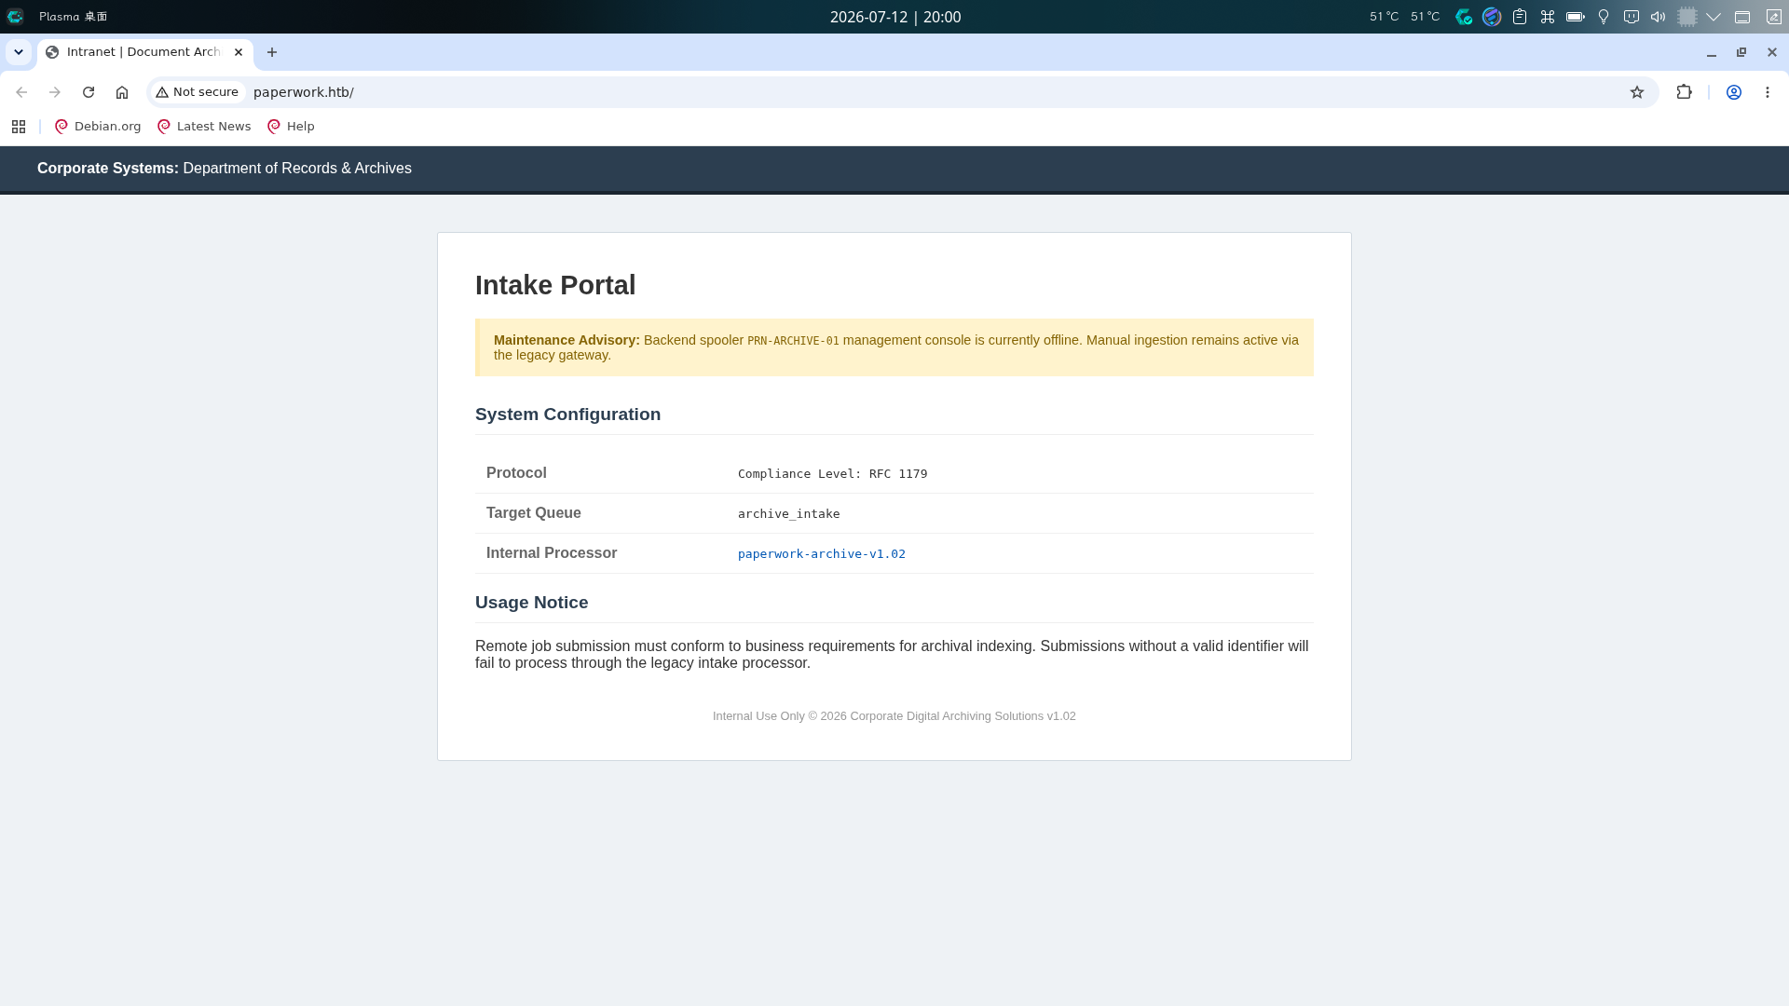Go forward in browser history
The height and width of the screenshot is (1006, 1789).
tap(55, 92)
